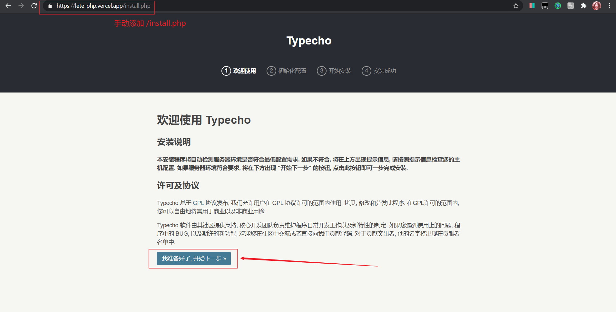
Task: Select step 2 初始化配置
Action: coord(287,71)
